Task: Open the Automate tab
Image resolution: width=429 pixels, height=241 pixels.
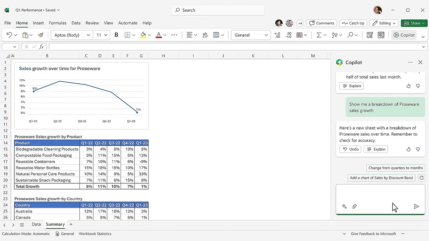Action: click(x=128, y=23)
